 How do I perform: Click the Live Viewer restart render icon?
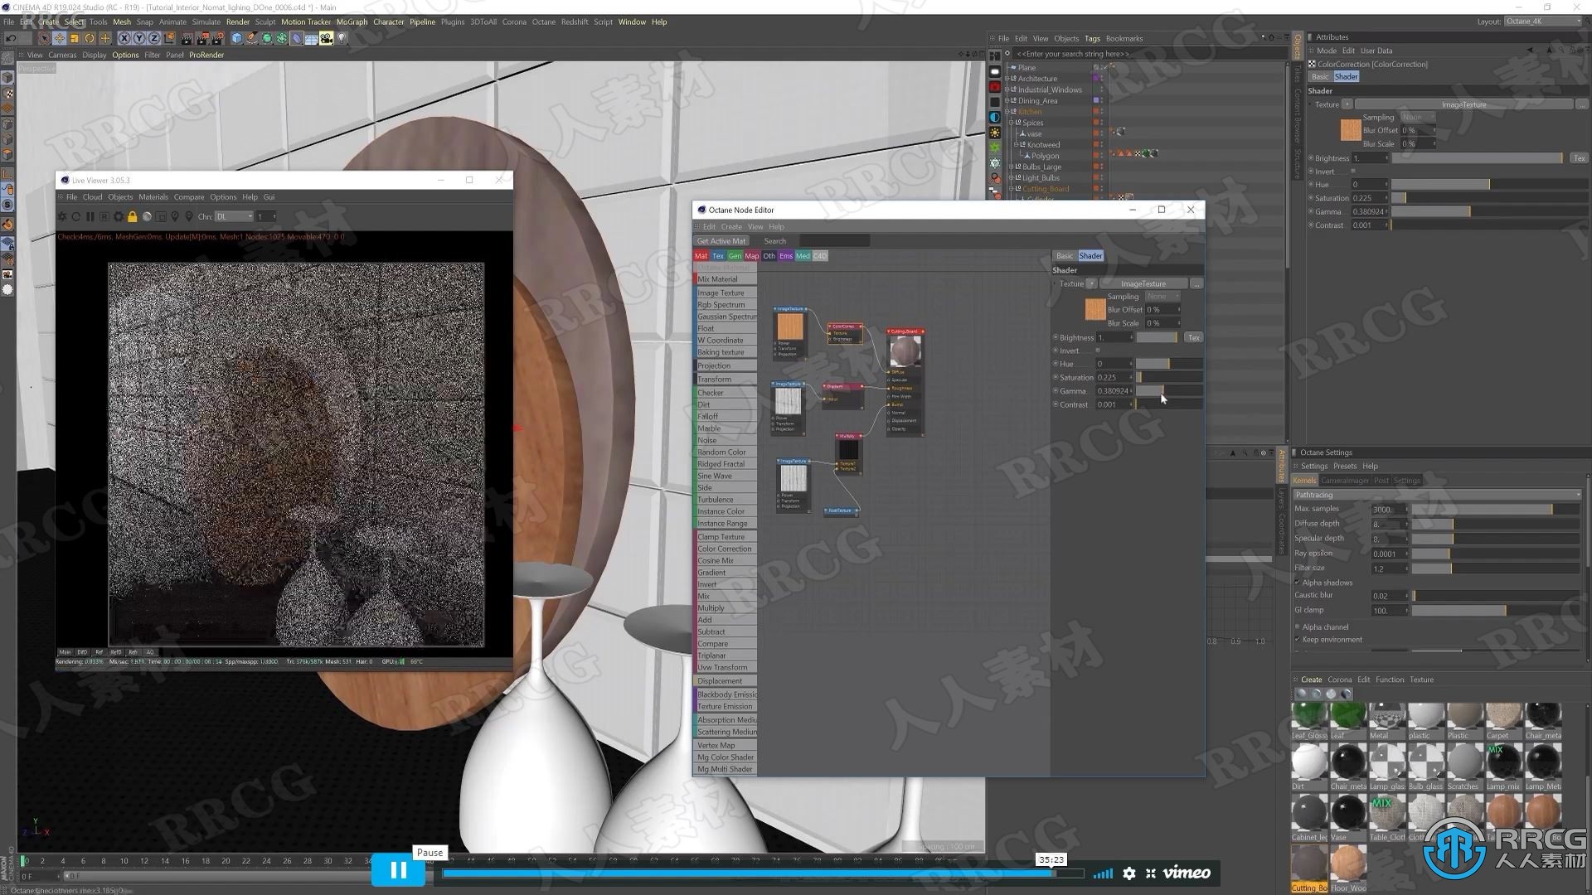pos(76,216)
